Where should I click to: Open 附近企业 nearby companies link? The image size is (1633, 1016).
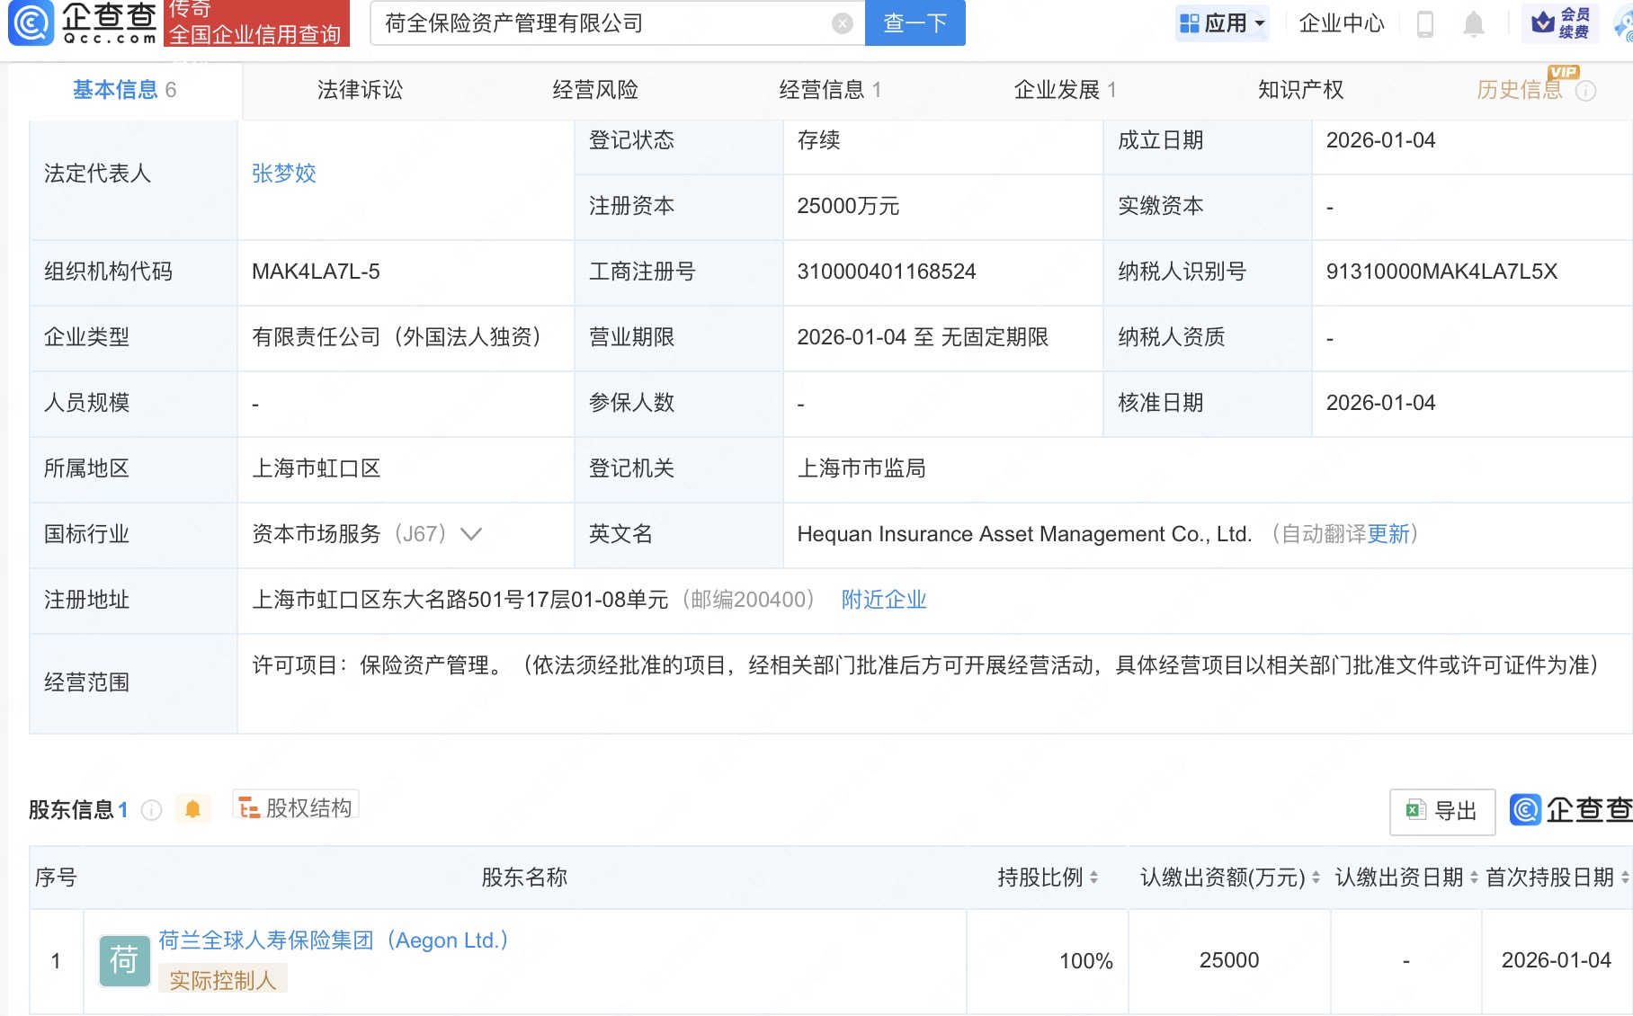[883, 600]
